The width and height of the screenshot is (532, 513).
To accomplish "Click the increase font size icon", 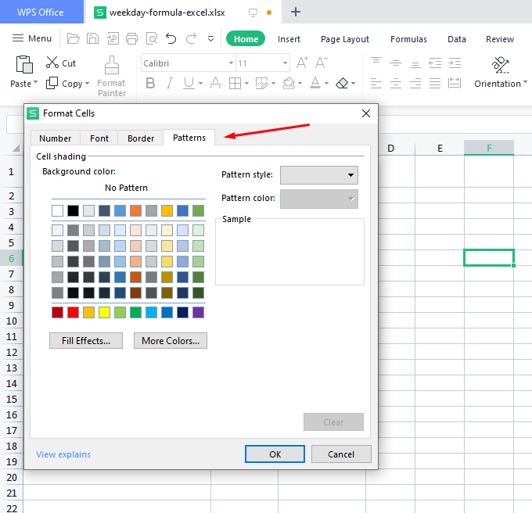I will (302, 63).
